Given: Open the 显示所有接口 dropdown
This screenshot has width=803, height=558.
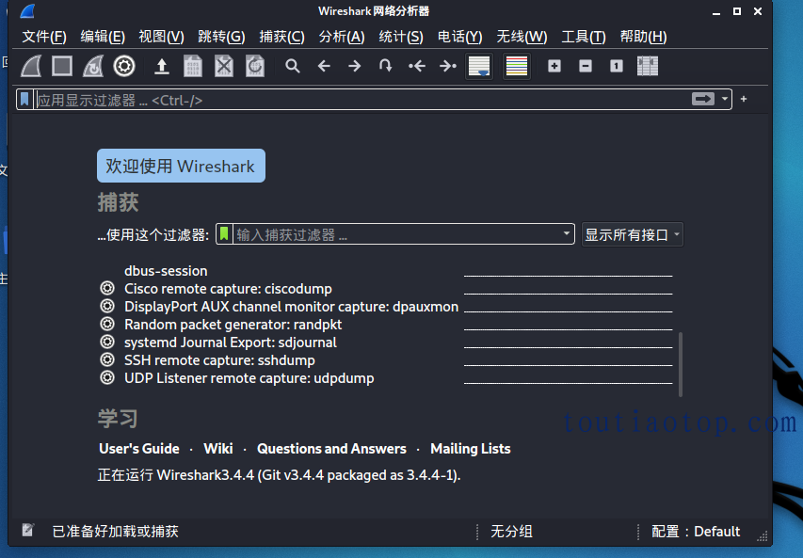Looking at the screenshot, I should (x=632, y=234).
